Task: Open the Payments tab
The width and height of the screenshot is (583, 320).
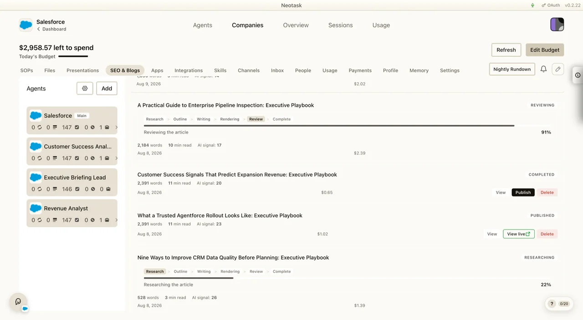Action: pos(360,70)
